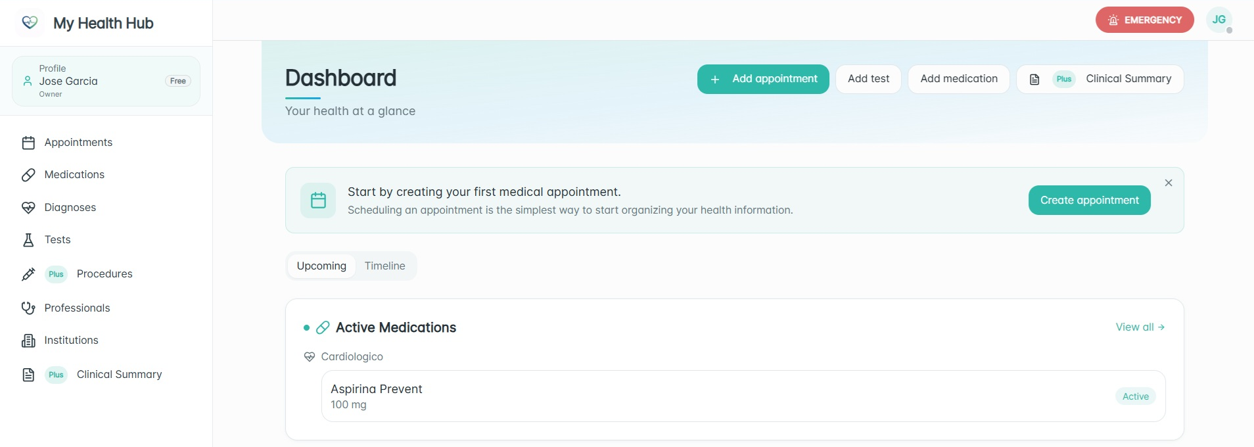Click the calendar icon in the onboarding banner
This screenshot has height=447, width=1254.
click(318, 200)
